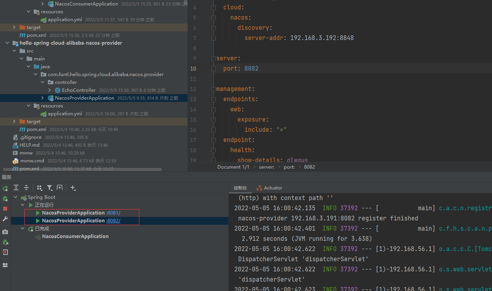Click the Spring Boot leaf icon in Services
The image size is (492, 291).
(24, 197)
